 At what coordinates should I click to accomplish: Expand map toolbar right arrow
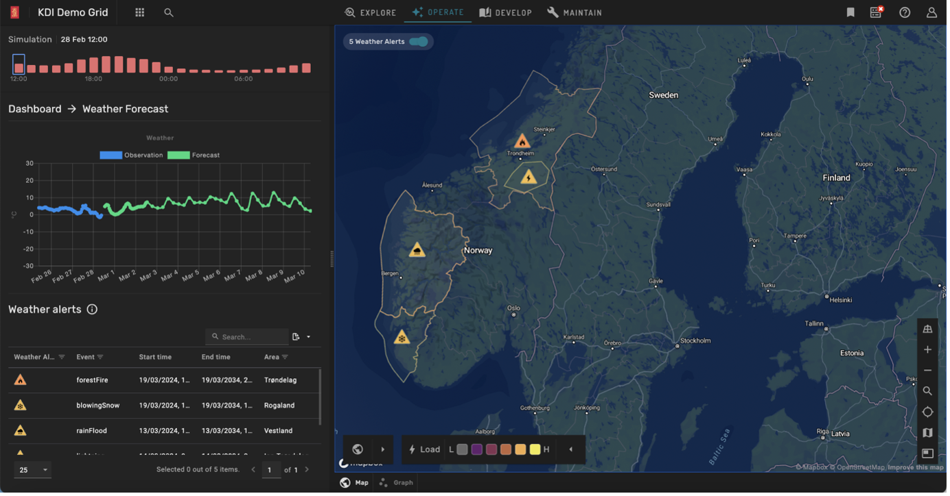pyautogui.click(x=384, y=451)
